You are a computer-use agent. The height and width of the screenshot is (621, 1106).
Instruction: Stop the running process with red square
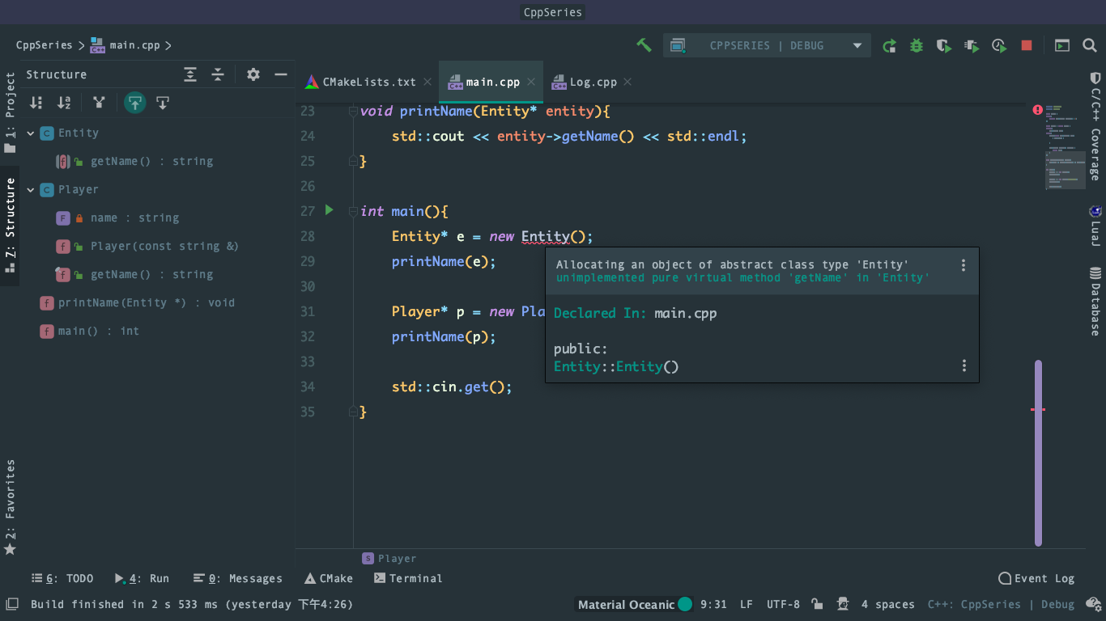tap(1027, 46)
